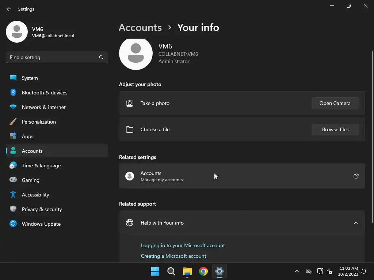This screenshot has width=374, height=280.
Task: Click the Bluetooth icon in sidebar
Action: (13, 92)
